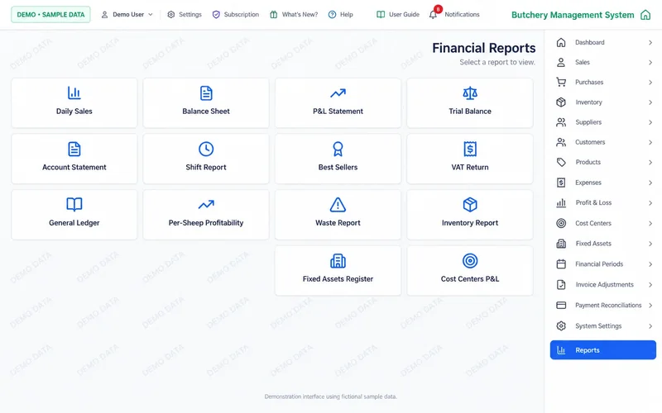Expand the Sales sidebar chevron
662x413 pixels.
coord(650,63)
